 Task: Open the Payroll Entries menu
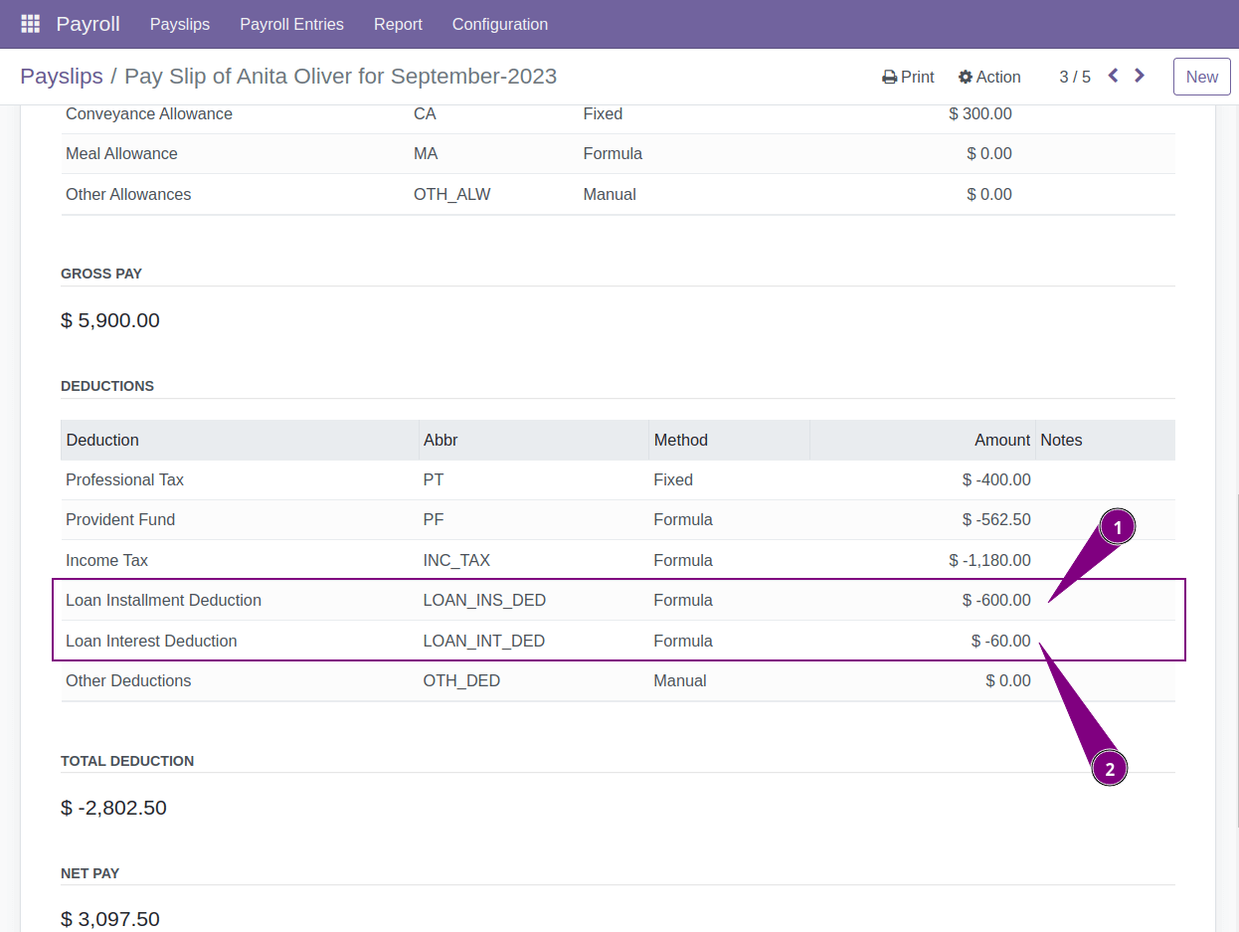tap(291, 24)
